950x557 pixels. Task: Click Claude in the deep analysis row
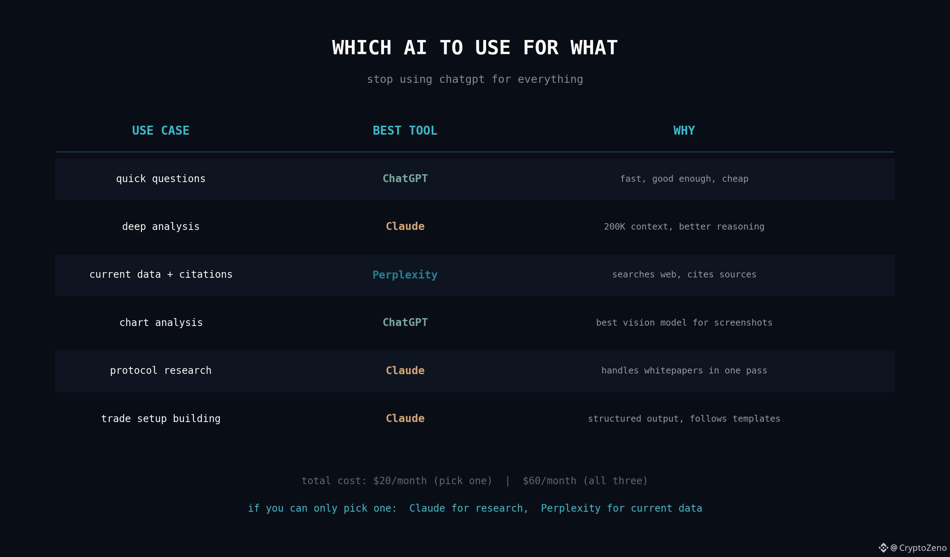(x=405, y=226)
